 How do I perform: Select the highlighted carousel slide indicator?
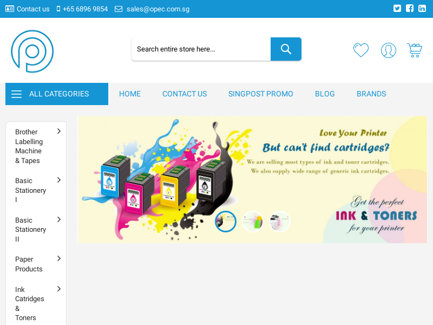pyautogui.click(x=226, y=222)
